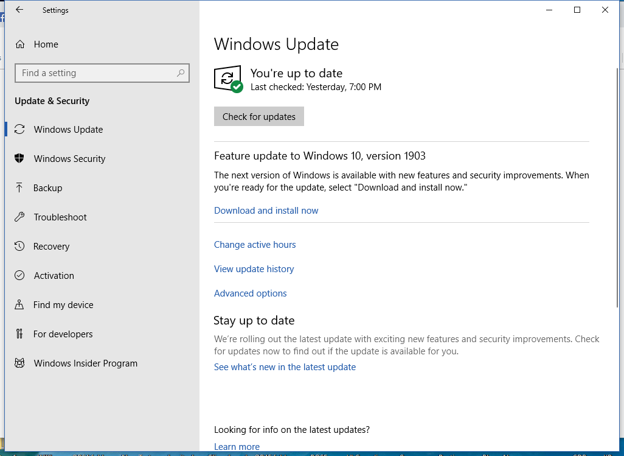Maximize the Settings window
This screenshot has height=456, width=624.
click(577, 10)
